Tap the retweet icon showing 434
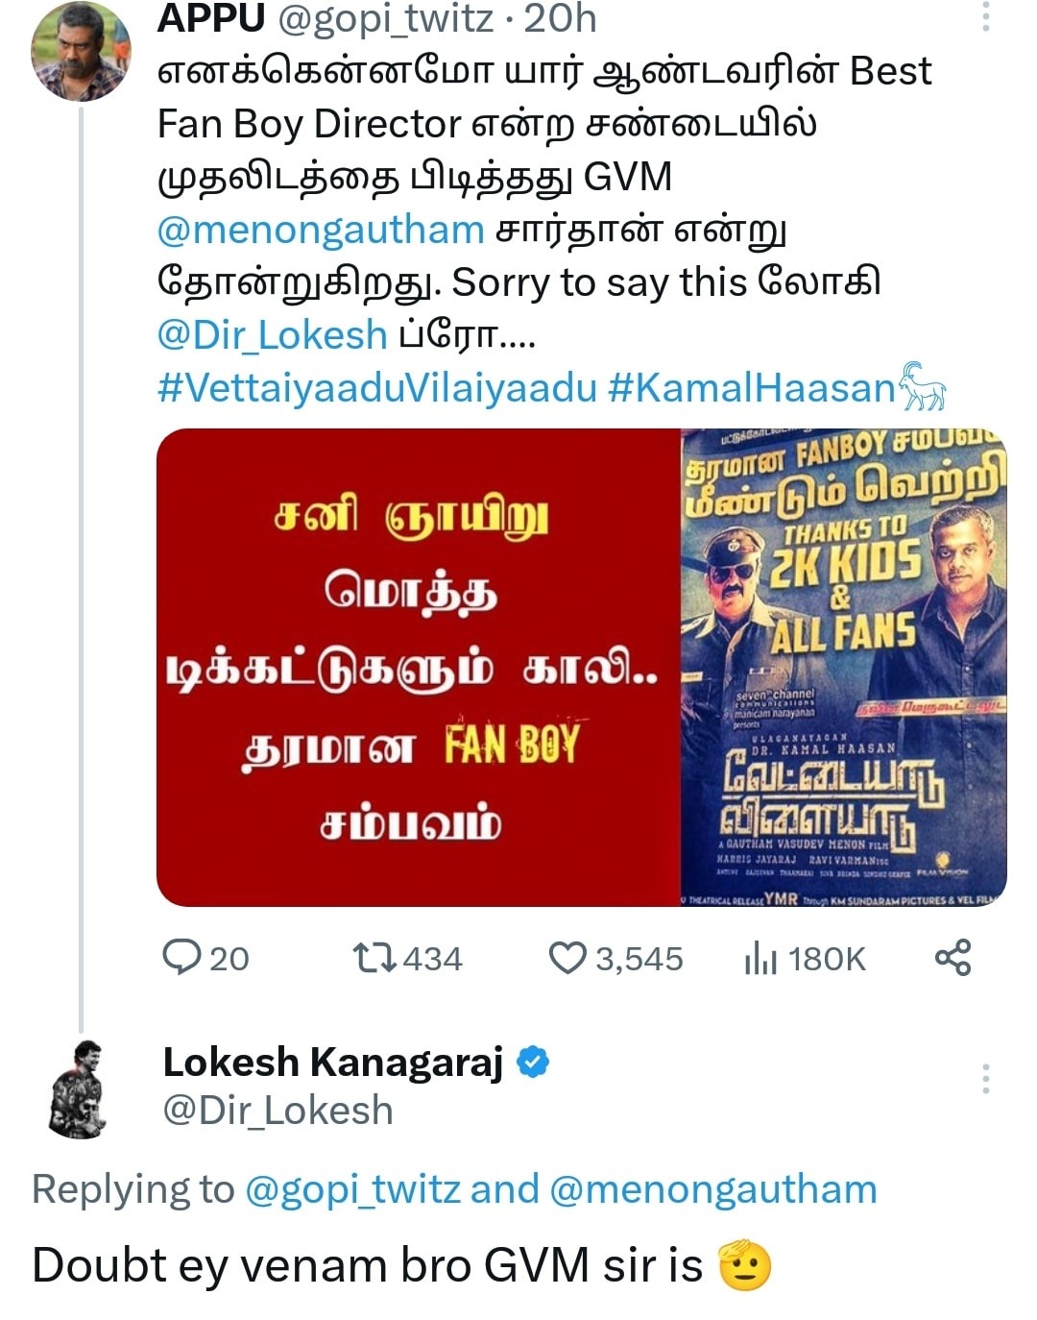 pyautogui.click(x=373, y=958)
